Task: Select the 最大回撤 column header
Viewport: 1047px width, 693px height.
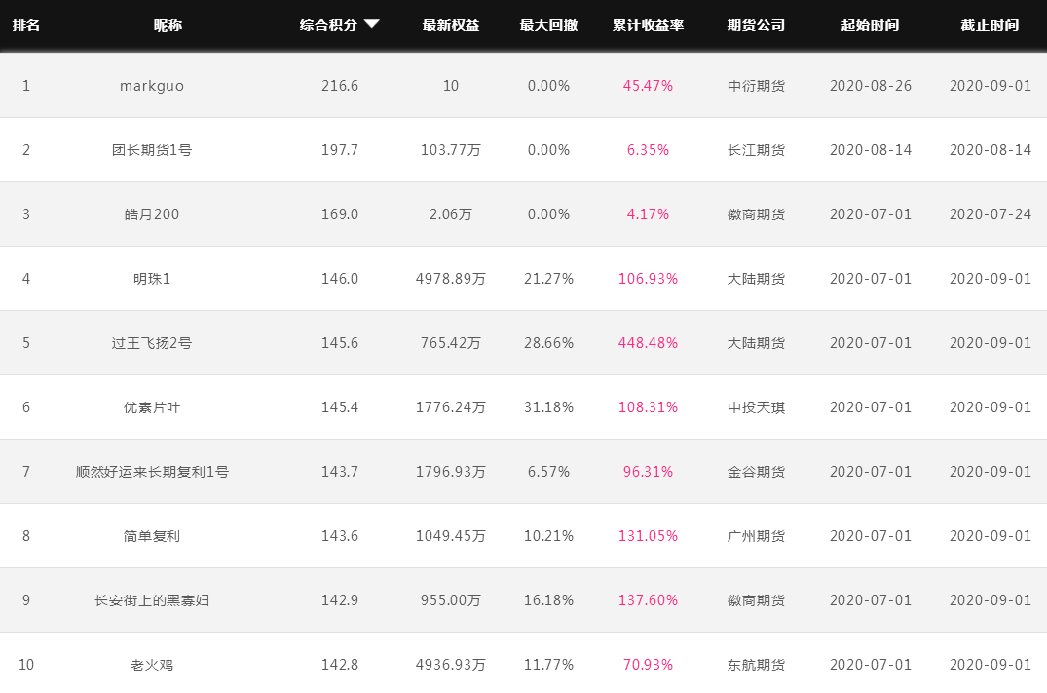Action: coord(548,25)
